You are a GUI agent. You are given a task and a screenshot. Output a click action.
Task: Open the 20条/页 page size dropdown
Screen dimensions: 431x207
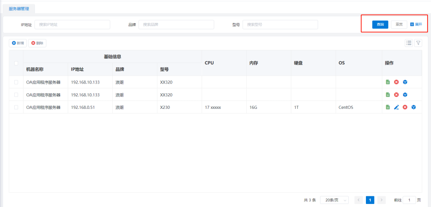(334, 200)
